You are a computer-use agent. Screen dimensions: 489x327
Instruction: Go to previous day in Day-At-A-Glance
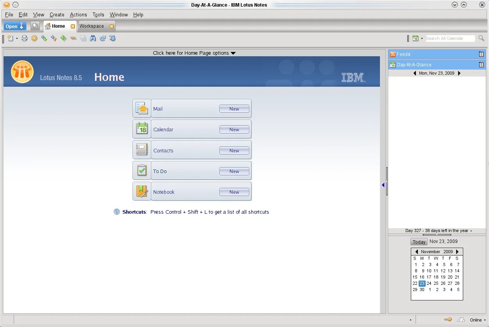(415, 73)
